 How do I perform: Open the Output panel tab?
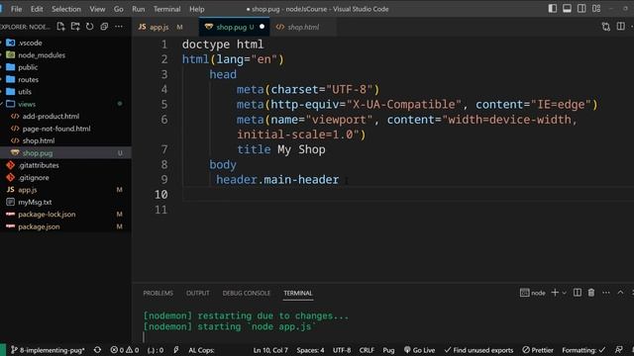click(198, 293)
